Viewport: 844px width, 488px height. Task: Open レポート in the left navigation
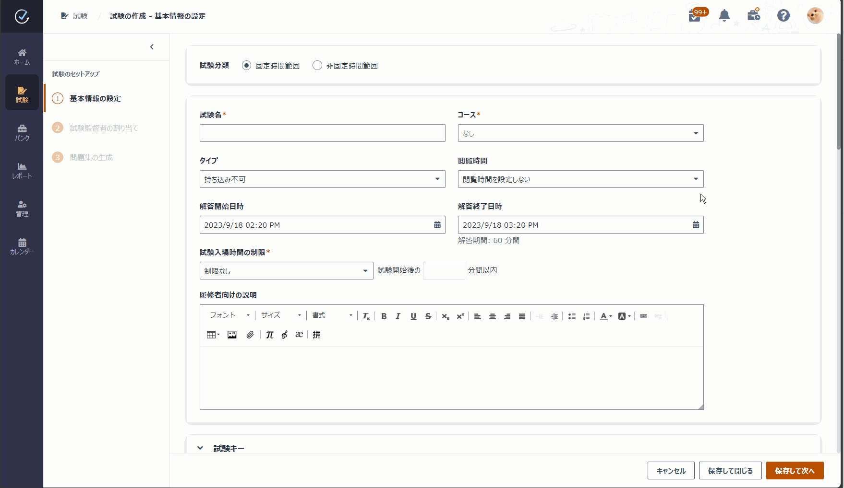pos(22,171)
